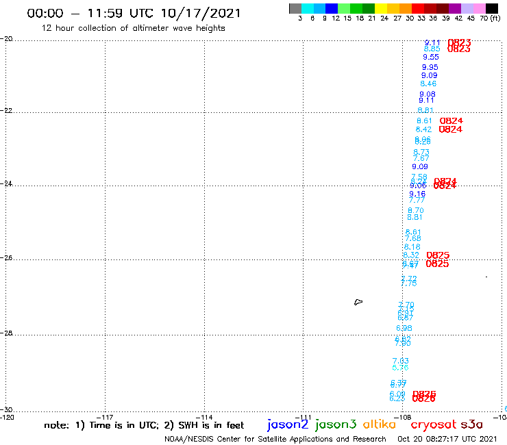Click the small island outline on the map

coord(358,302)
